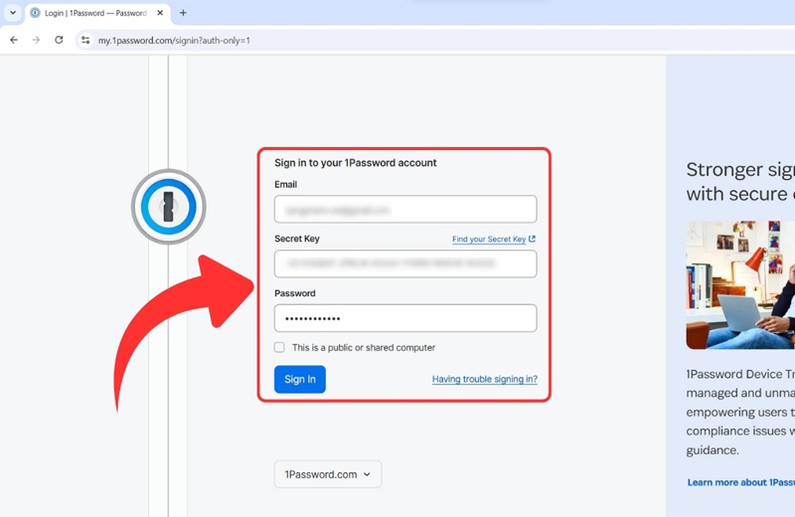Click the 'Email' field label
The height and width of the screenshot is (517, 795).
[285, 184]
